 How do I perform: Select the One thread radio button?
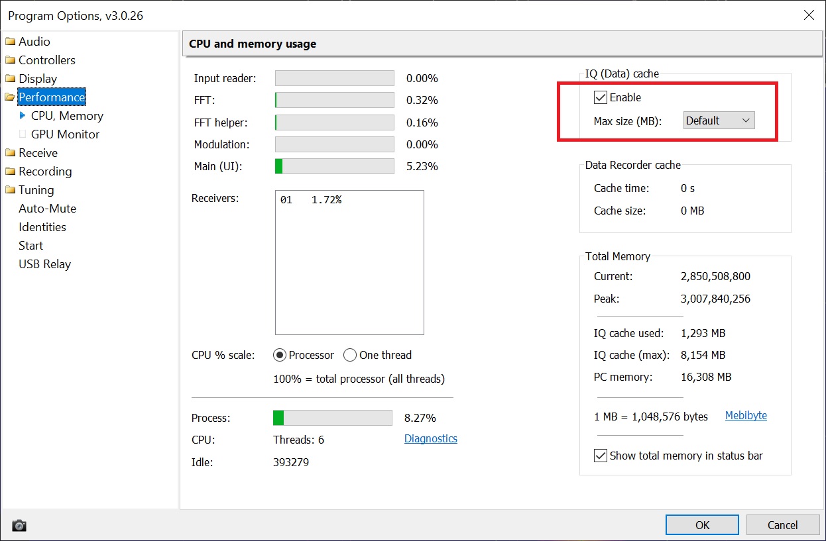[350, 356]
